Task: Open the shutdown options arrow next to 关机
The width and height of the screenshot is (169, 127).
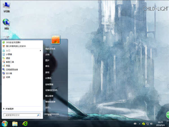Action: pyautogui.click(x=57, y=115)
